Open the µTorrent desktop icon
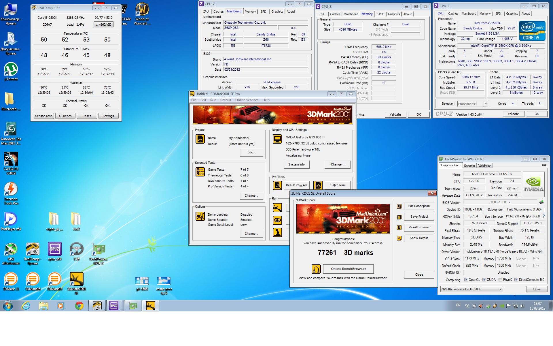The image size is (553, 346). click(11, 72)
